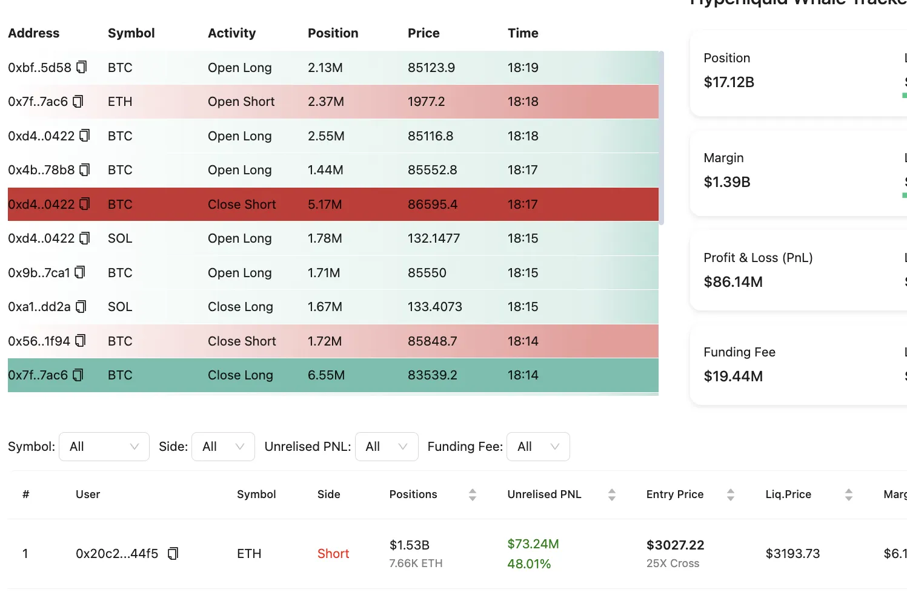Copy address 0xa1..dd2a icon
The width and height of the screenshot is (907, 604).
[81, 307]
